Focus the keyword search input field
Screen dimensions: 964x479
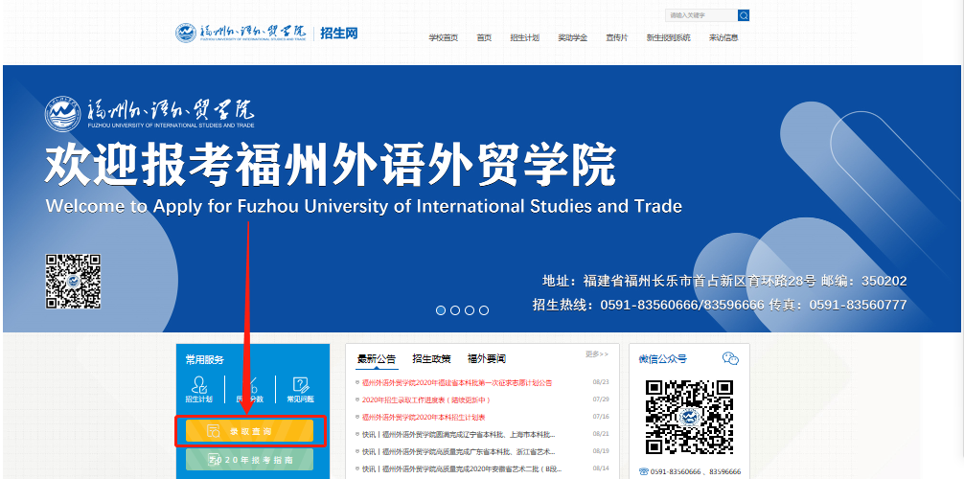click(x=701, y=15)
